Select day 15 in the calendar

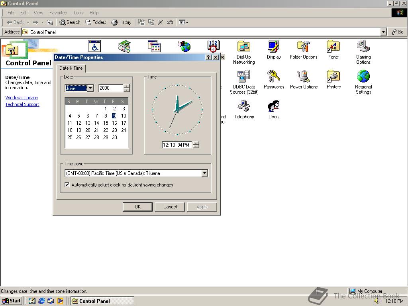pyautogui.click(x=106, y=123)
